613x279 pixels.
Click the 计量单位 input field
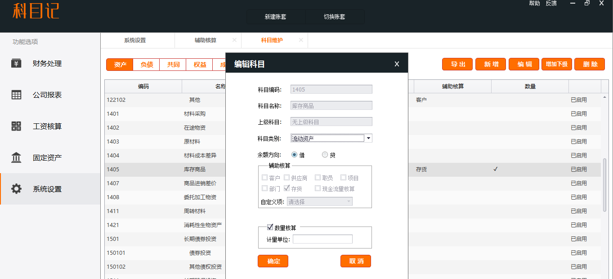[322, 239]
